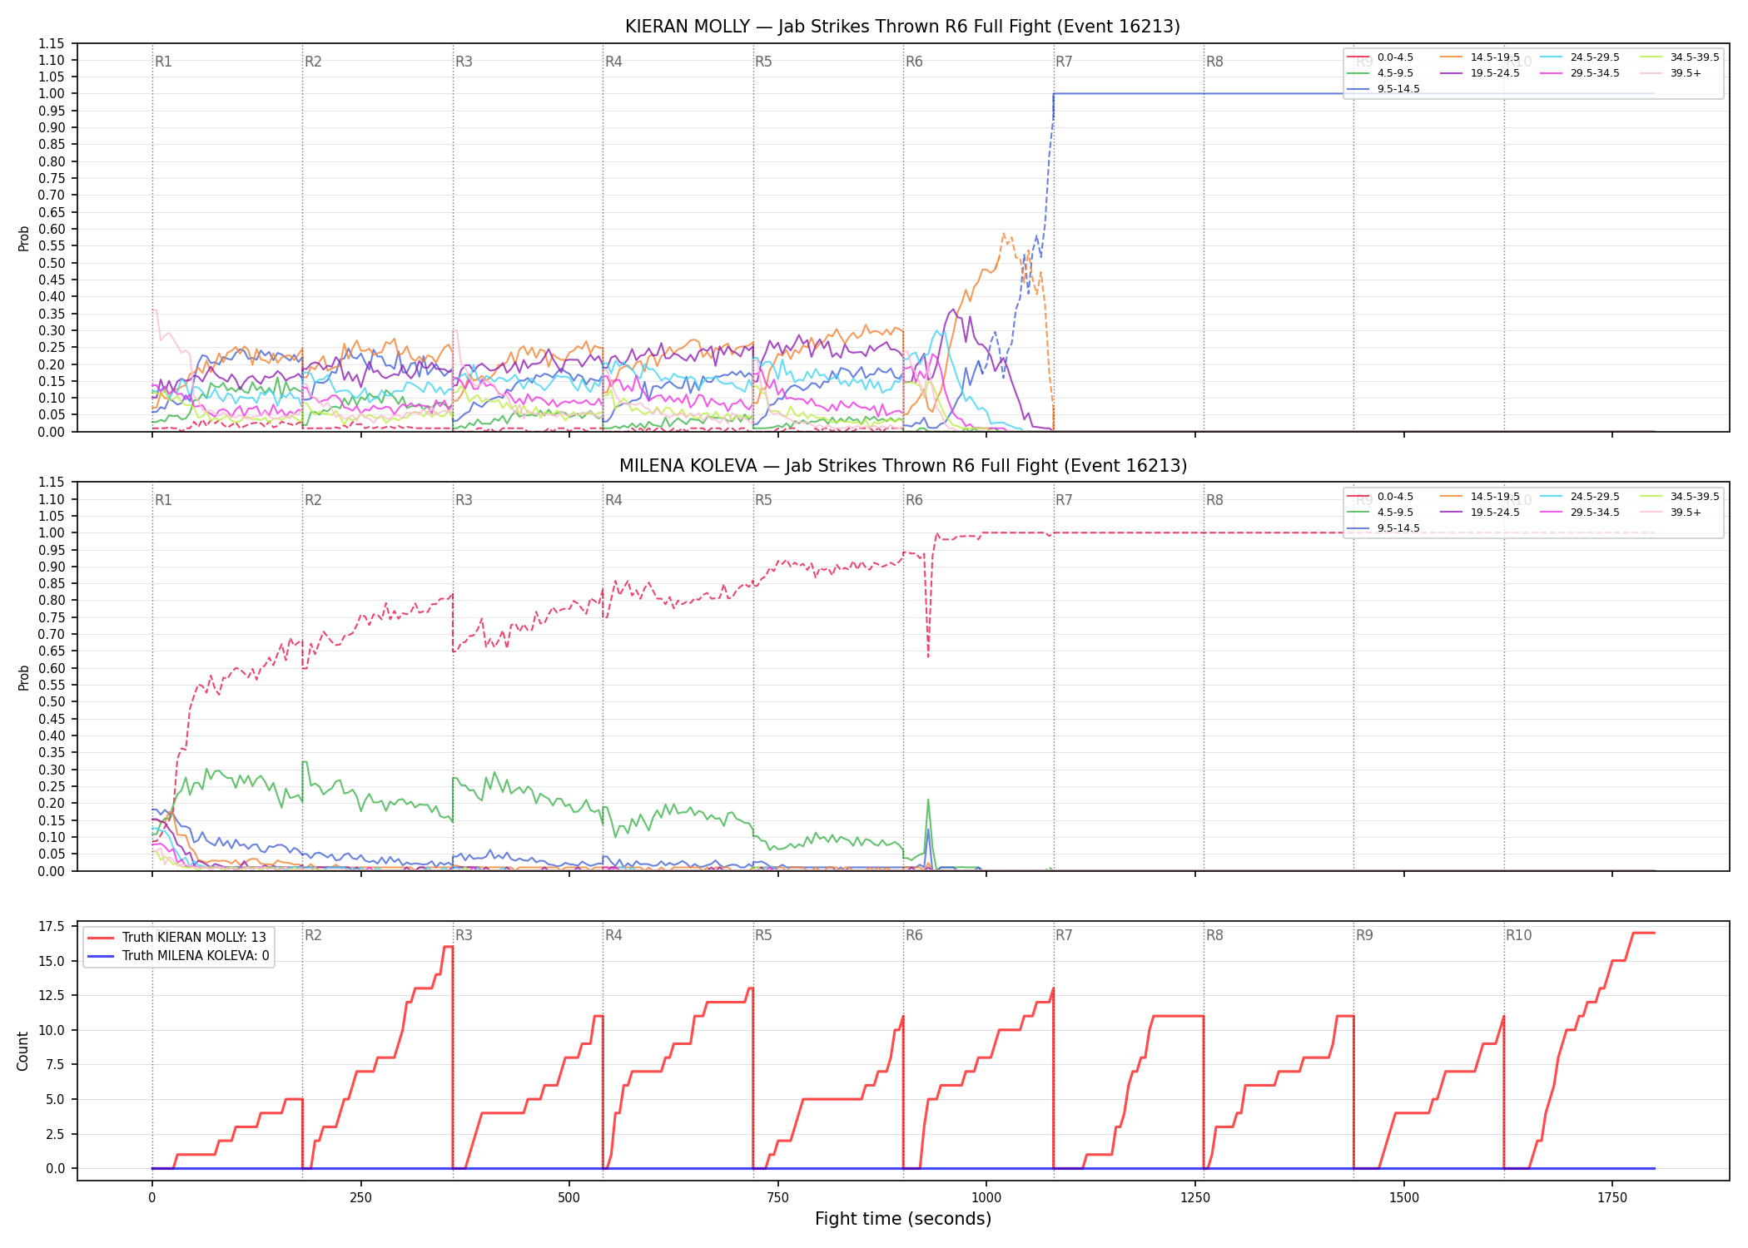
Task: Click the 1.15 tick in KIERAN MOLLY chart
Action: point(52,43)
